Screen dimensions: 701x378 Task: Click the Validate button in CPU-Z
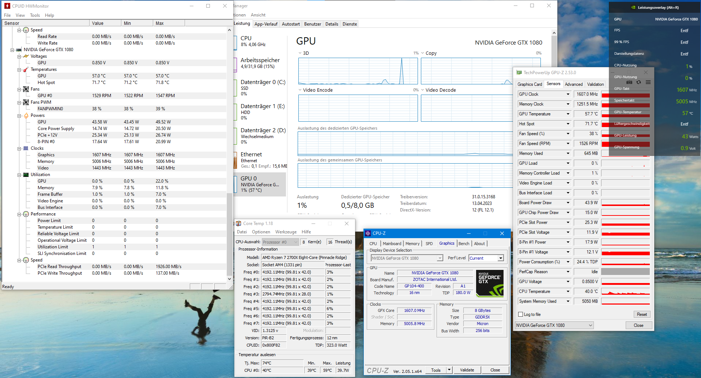[x=467, y=370]
